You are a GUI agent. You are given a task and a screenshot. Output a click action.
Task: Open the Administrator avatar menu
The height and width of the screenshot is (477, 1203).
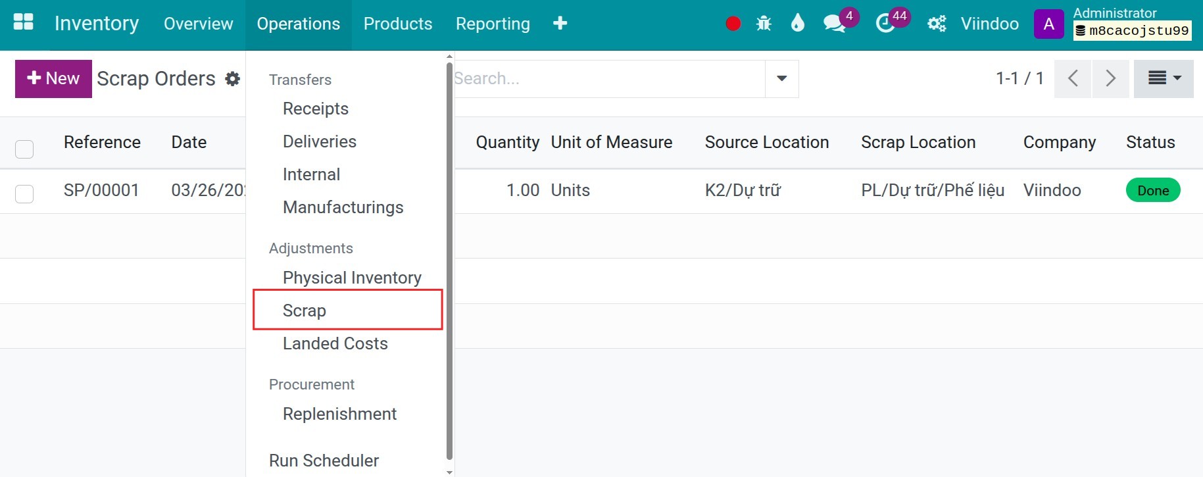pos(1048,24)
